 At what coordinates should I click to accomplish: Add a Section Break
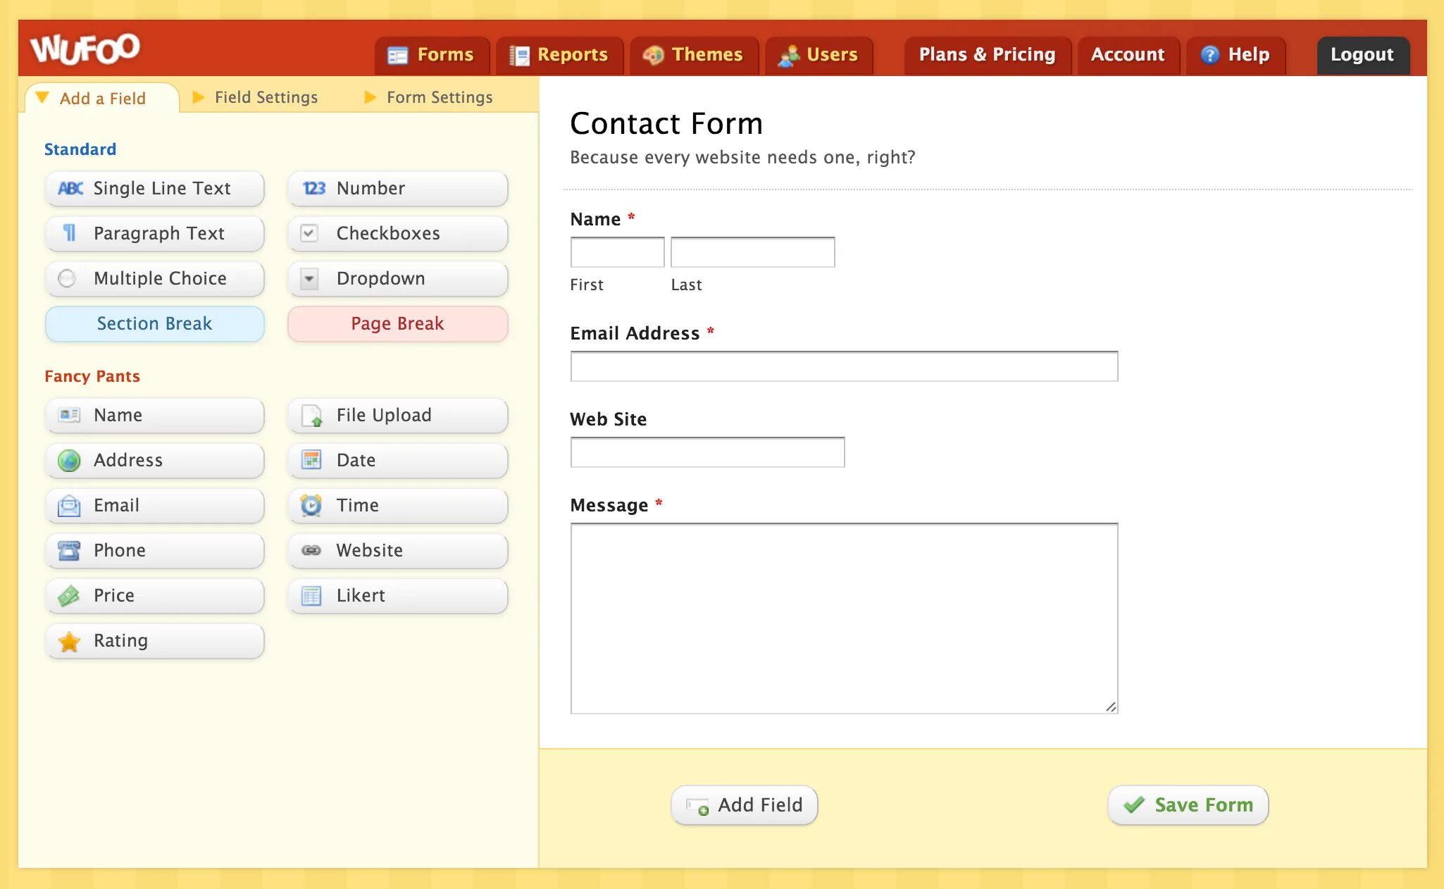(x=154, y=324)
